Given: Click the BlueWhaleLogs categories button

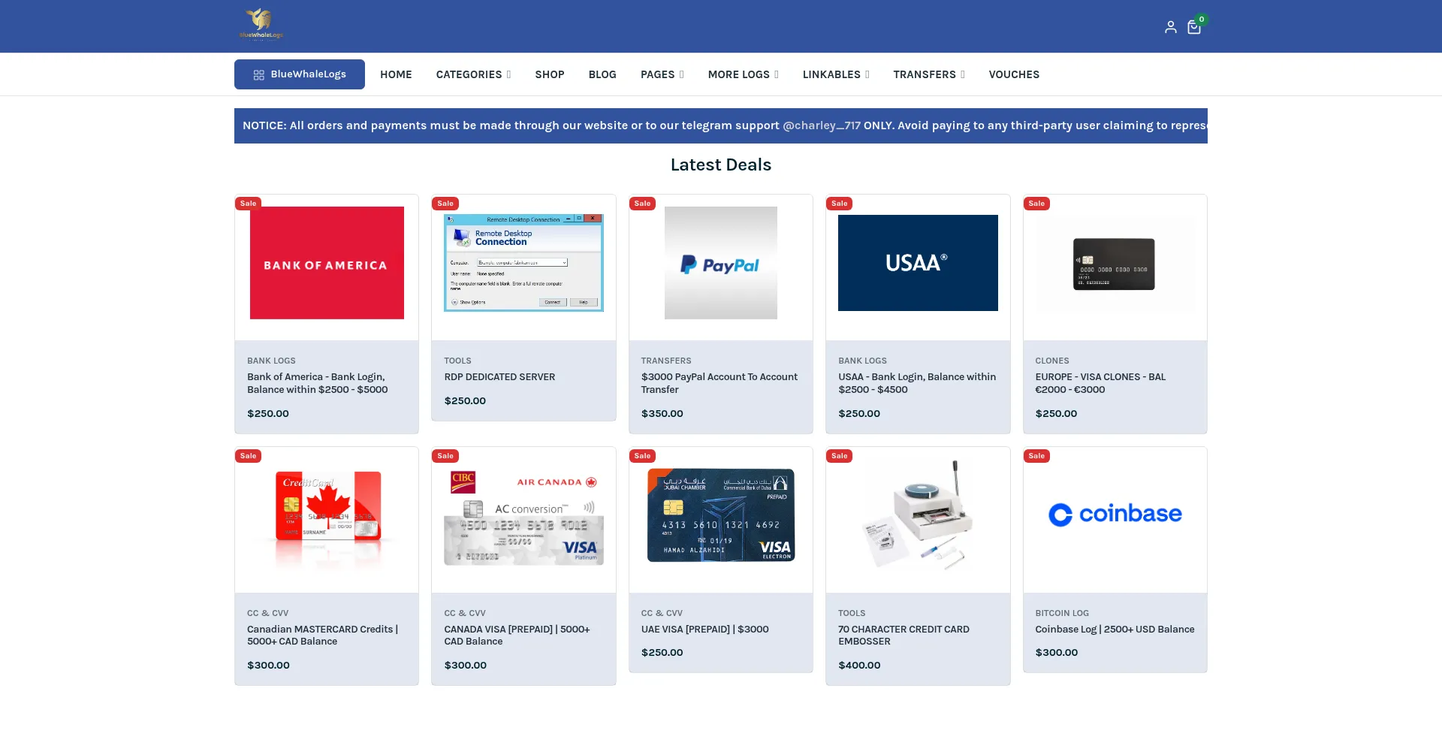Looking at the screenshot, I should [300, 74].
